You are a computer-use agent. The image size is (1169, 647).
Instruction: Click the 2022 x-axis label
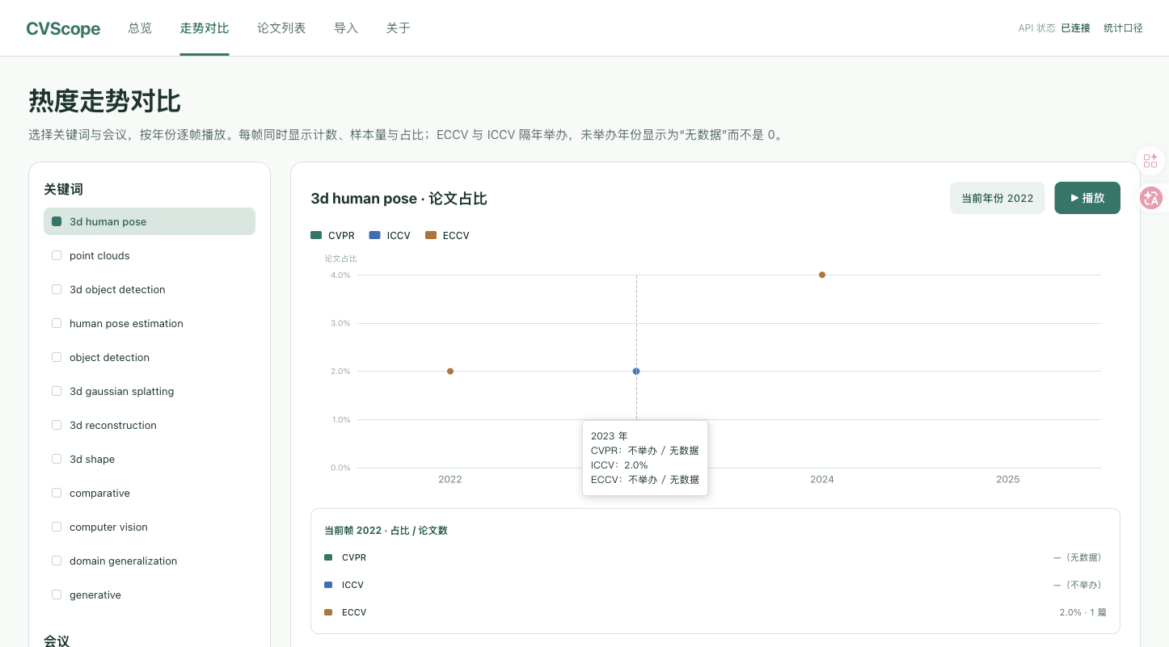[x=450, y=479]
